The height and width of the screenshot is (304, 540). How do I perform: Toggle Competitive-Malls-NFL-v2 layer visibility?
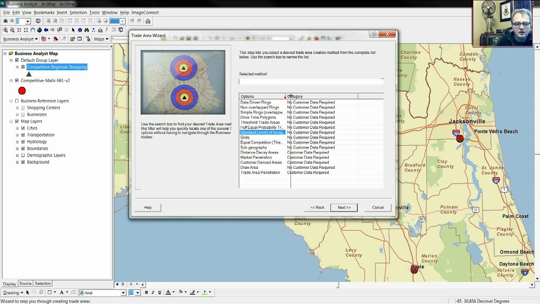pos(17,81)
